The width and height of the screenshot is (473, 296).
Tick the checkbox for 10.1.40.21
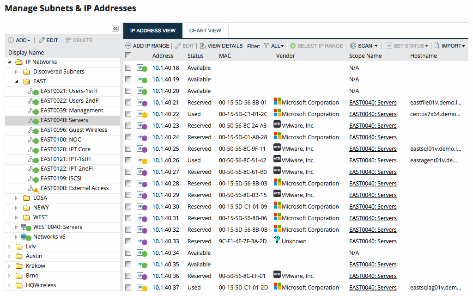click(128, 102)
